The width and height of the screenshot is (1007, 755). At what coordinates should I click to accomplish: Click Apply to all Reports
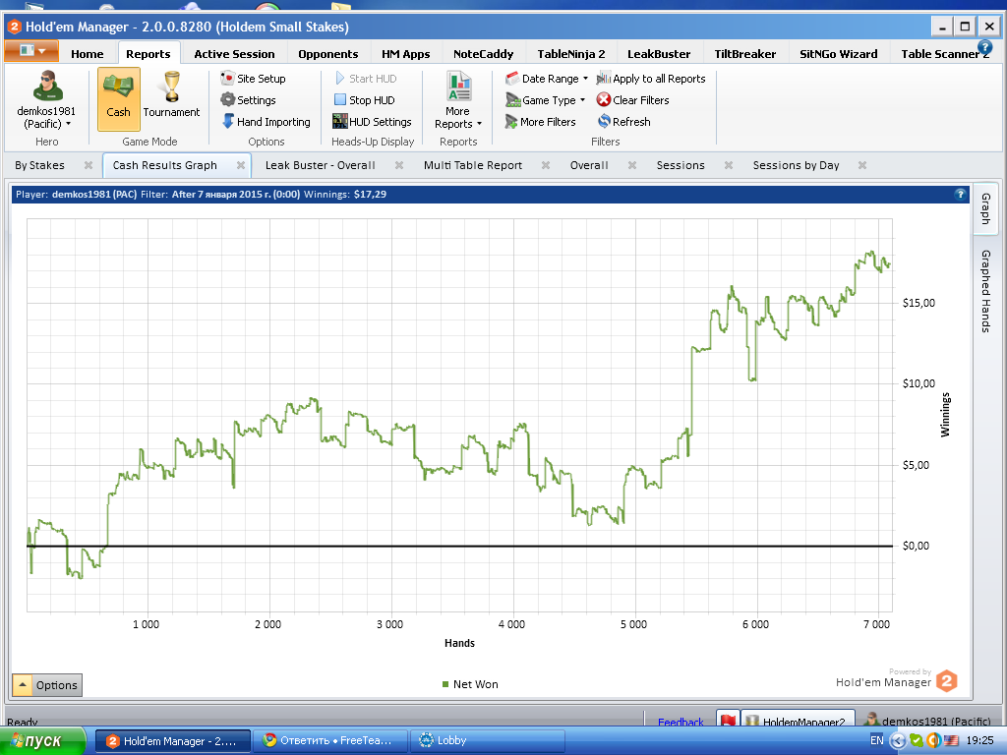tap(651, 79)
